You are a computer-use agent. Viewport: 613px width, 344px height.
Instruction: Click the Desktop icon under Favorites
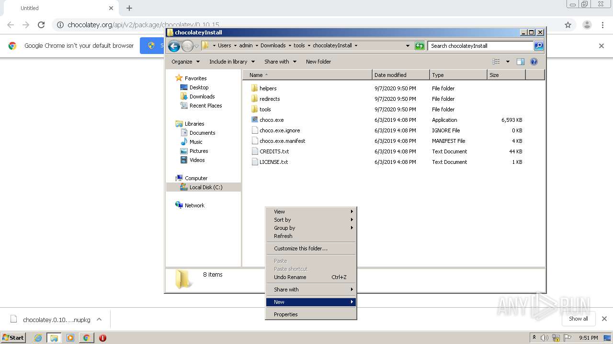[x=184, y=87]
